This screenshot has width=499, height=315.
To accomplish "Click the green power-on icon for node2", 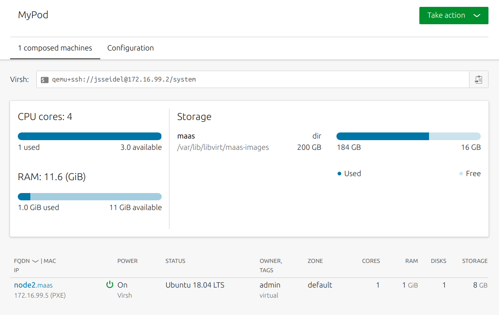I will click(x=109, y=285).
